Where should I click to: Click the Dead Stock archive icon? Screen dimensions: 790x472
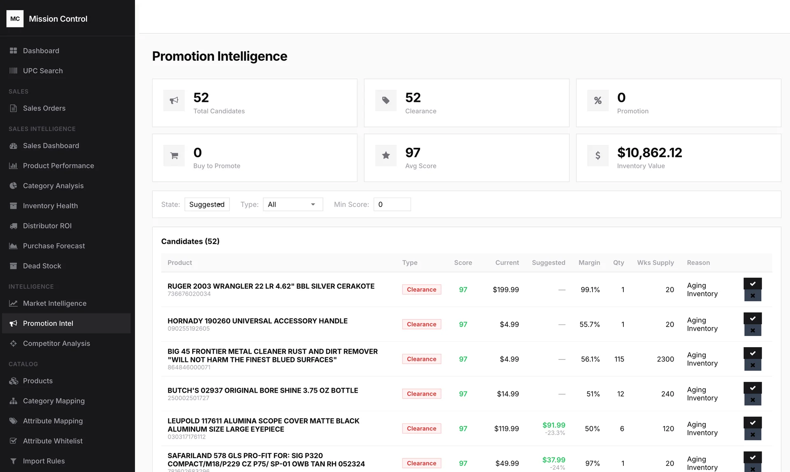[13, 266]
